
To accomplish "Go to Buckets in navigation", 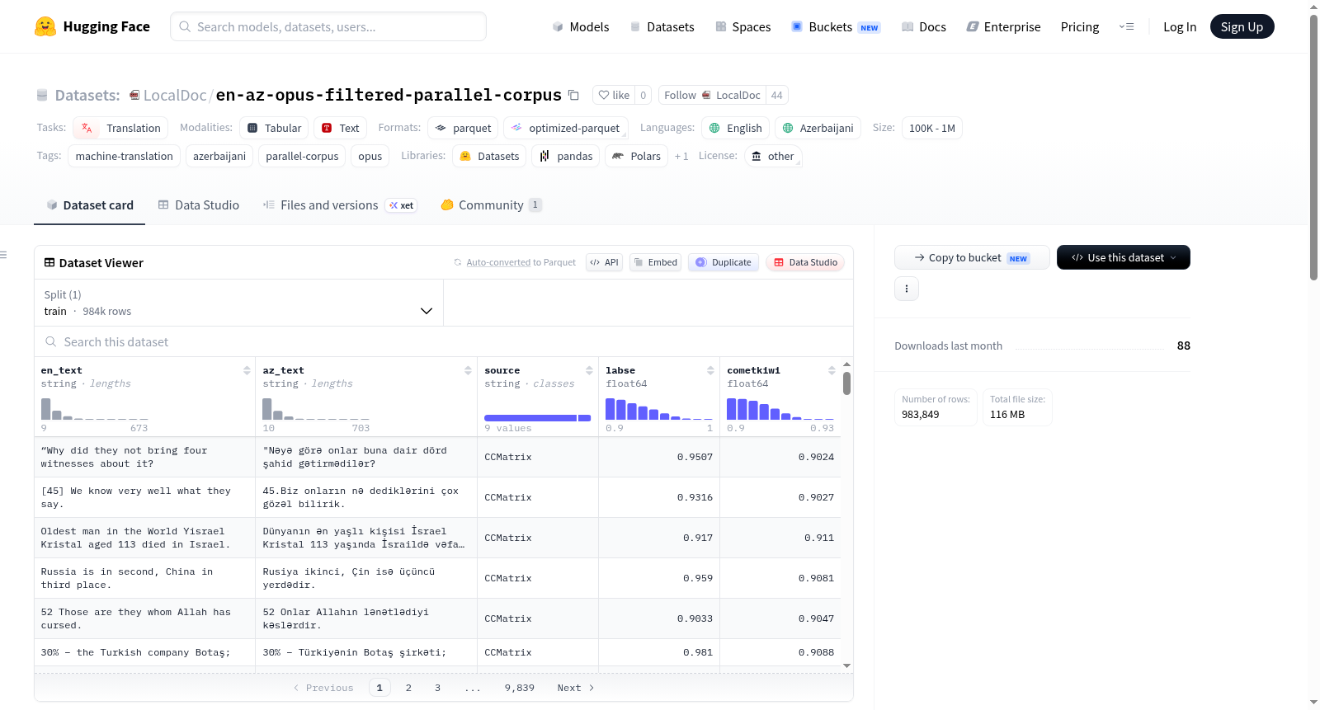I will 836,26.
